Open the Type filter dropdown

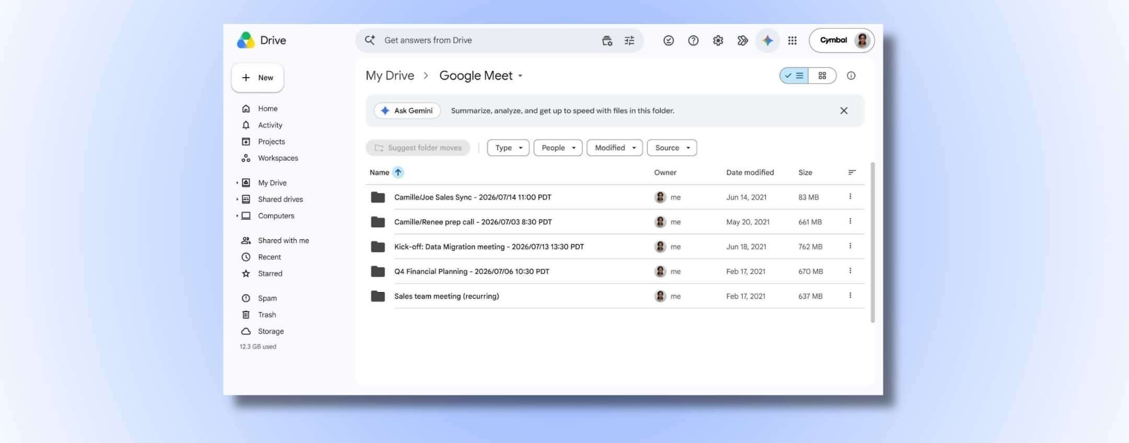point(508,148)
